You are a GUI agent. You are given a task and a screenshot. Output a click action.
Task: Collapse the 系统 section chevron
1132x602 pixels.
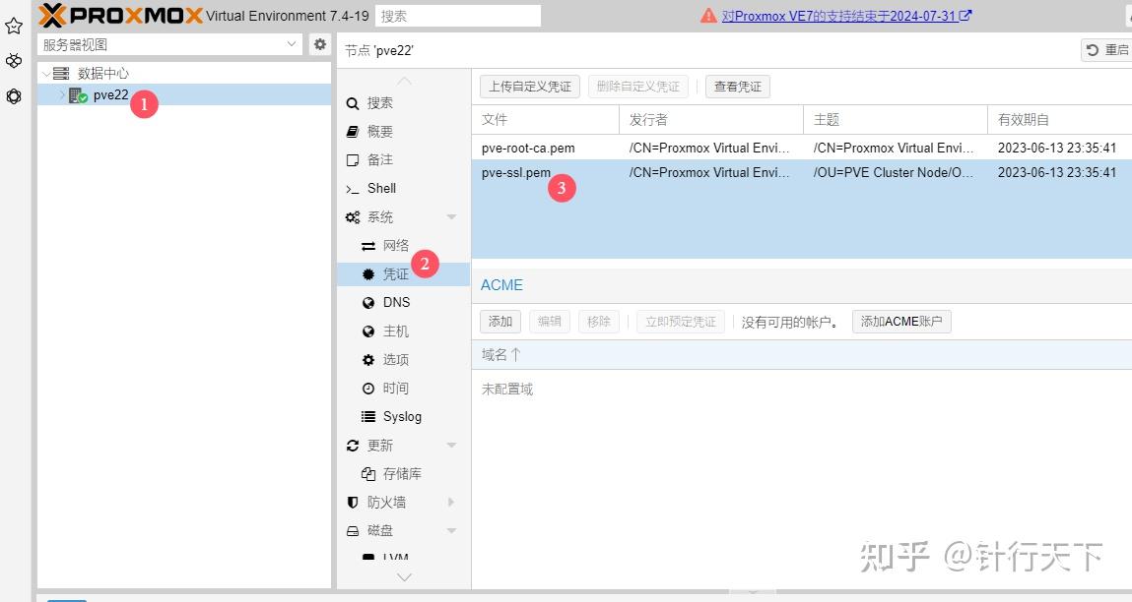pos(451,216)
